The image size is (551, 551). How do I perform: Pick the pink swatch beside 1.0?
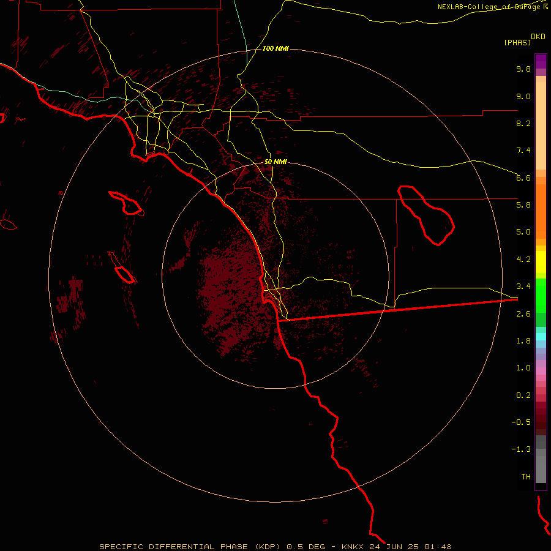(541, 371)
